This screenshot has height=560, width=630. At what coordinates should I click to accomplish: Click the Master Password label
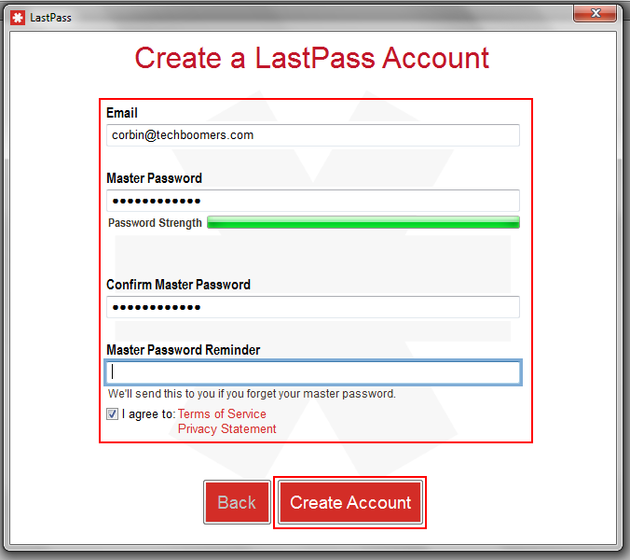154,178
